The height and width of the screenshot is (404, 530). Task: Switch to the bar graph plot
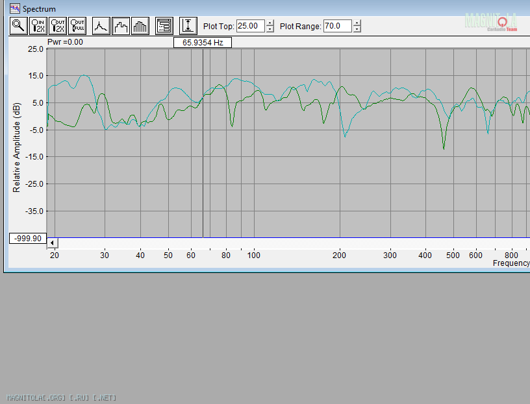pyautogui.click(x=140, y=26)
